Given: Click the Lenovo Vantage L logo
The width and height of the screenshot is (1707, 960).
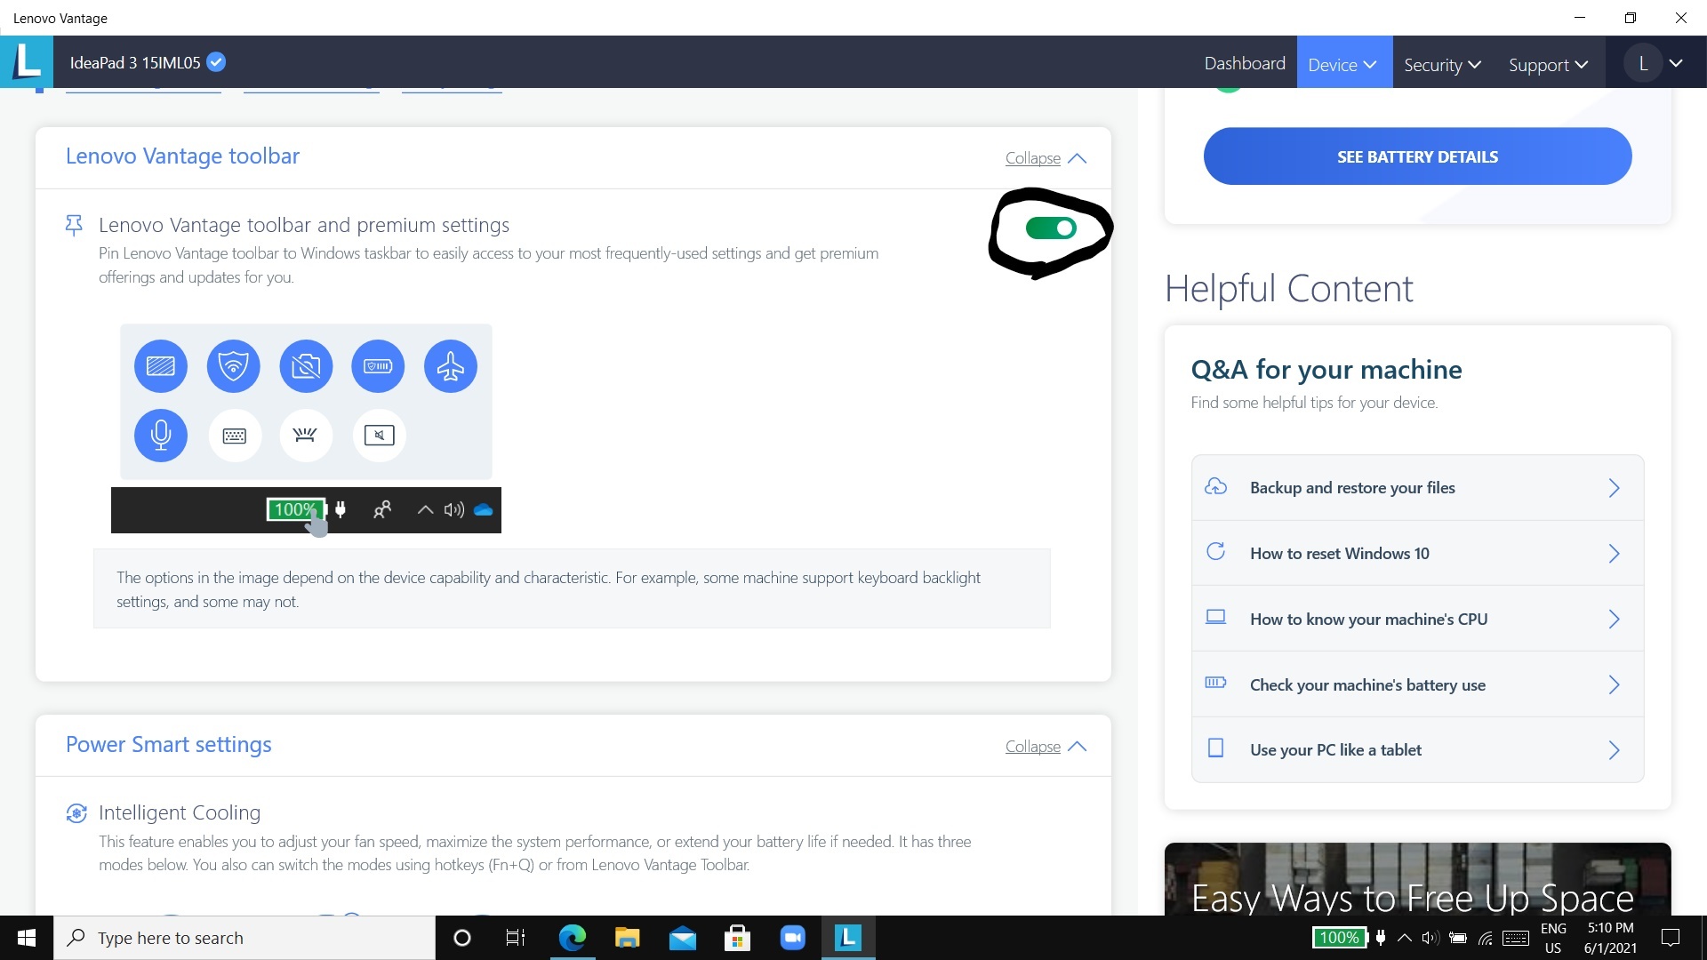Looking at the screenshot, I should [27, 62].
